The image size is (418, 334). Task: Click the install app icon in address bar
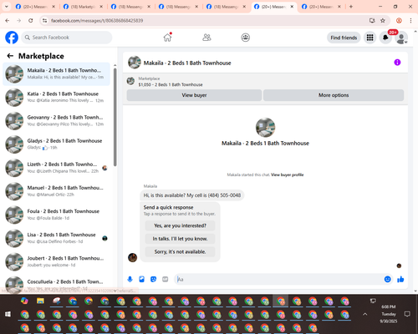[x=372, y=21]
